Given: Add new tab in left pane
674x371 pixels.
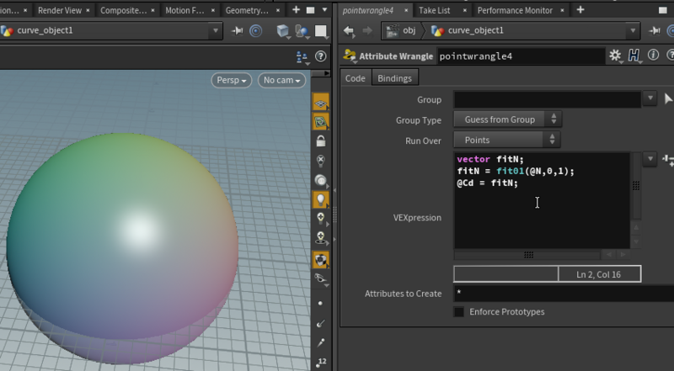Looking at the screenshot, I should click(296, 10).
